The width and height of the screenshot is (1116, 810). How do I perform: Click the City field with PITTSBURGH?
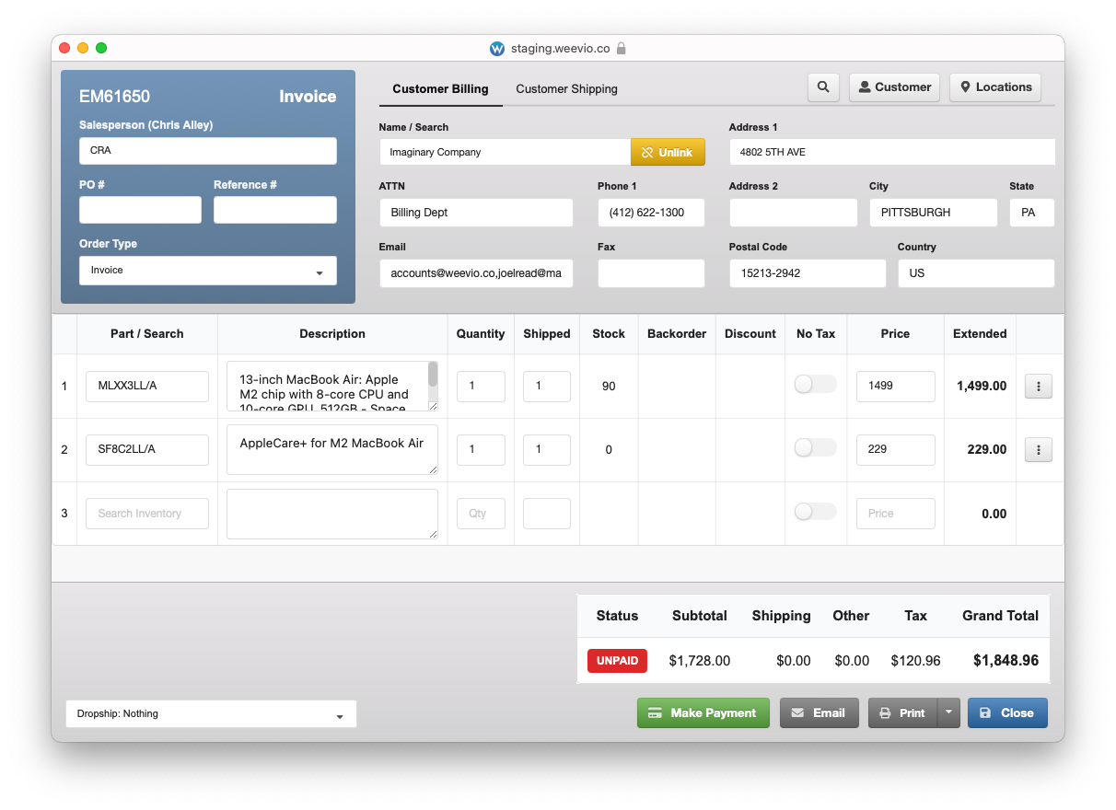coord(934,213)
